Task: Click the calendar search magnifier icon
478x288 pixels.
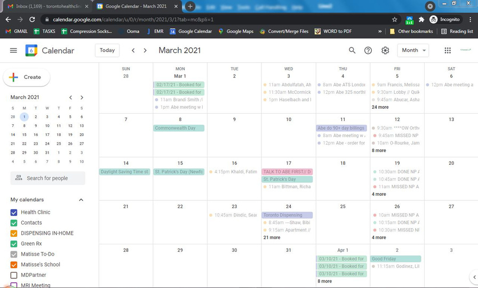Action: (x=352, y=50)
